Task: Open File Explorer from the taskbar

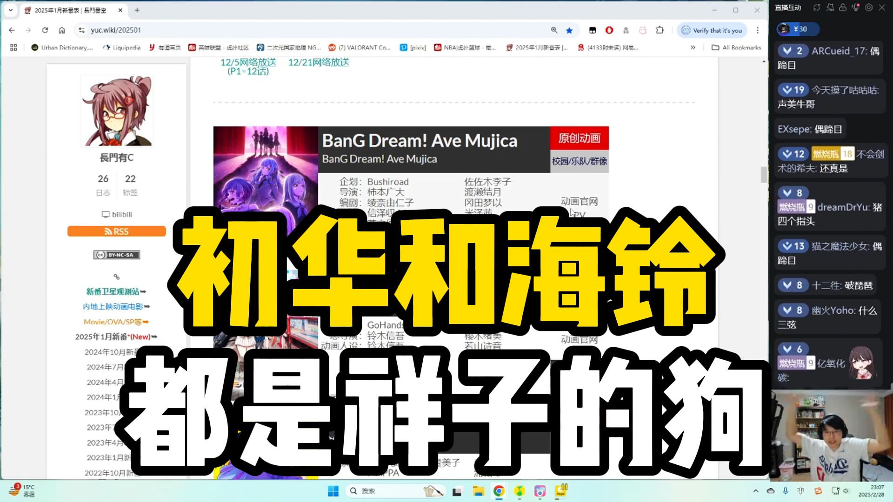Action: pos(478,491)
